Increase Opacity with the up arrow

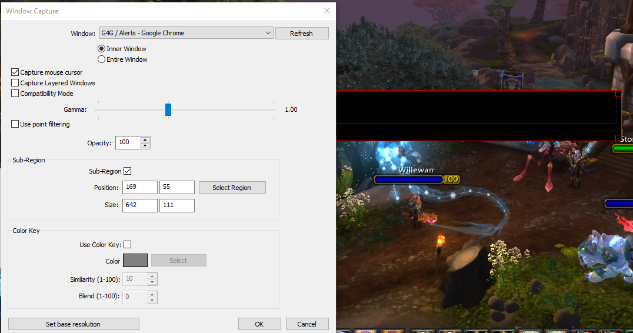click(145, 139)
